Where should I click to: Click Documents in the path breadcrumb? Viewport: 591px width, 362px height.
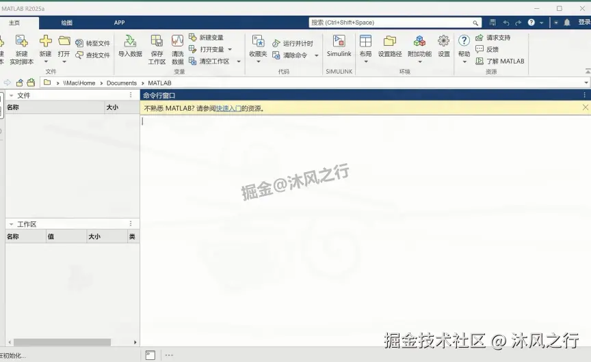tap(121, 83)
